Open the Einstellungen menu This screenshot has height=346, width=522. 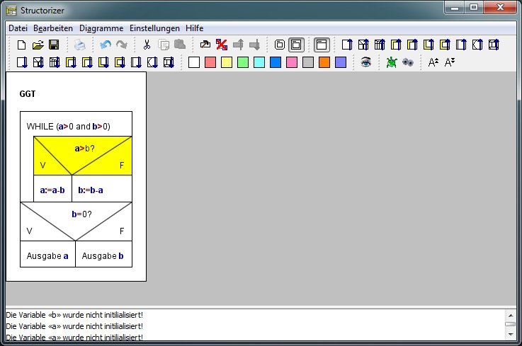154,28
